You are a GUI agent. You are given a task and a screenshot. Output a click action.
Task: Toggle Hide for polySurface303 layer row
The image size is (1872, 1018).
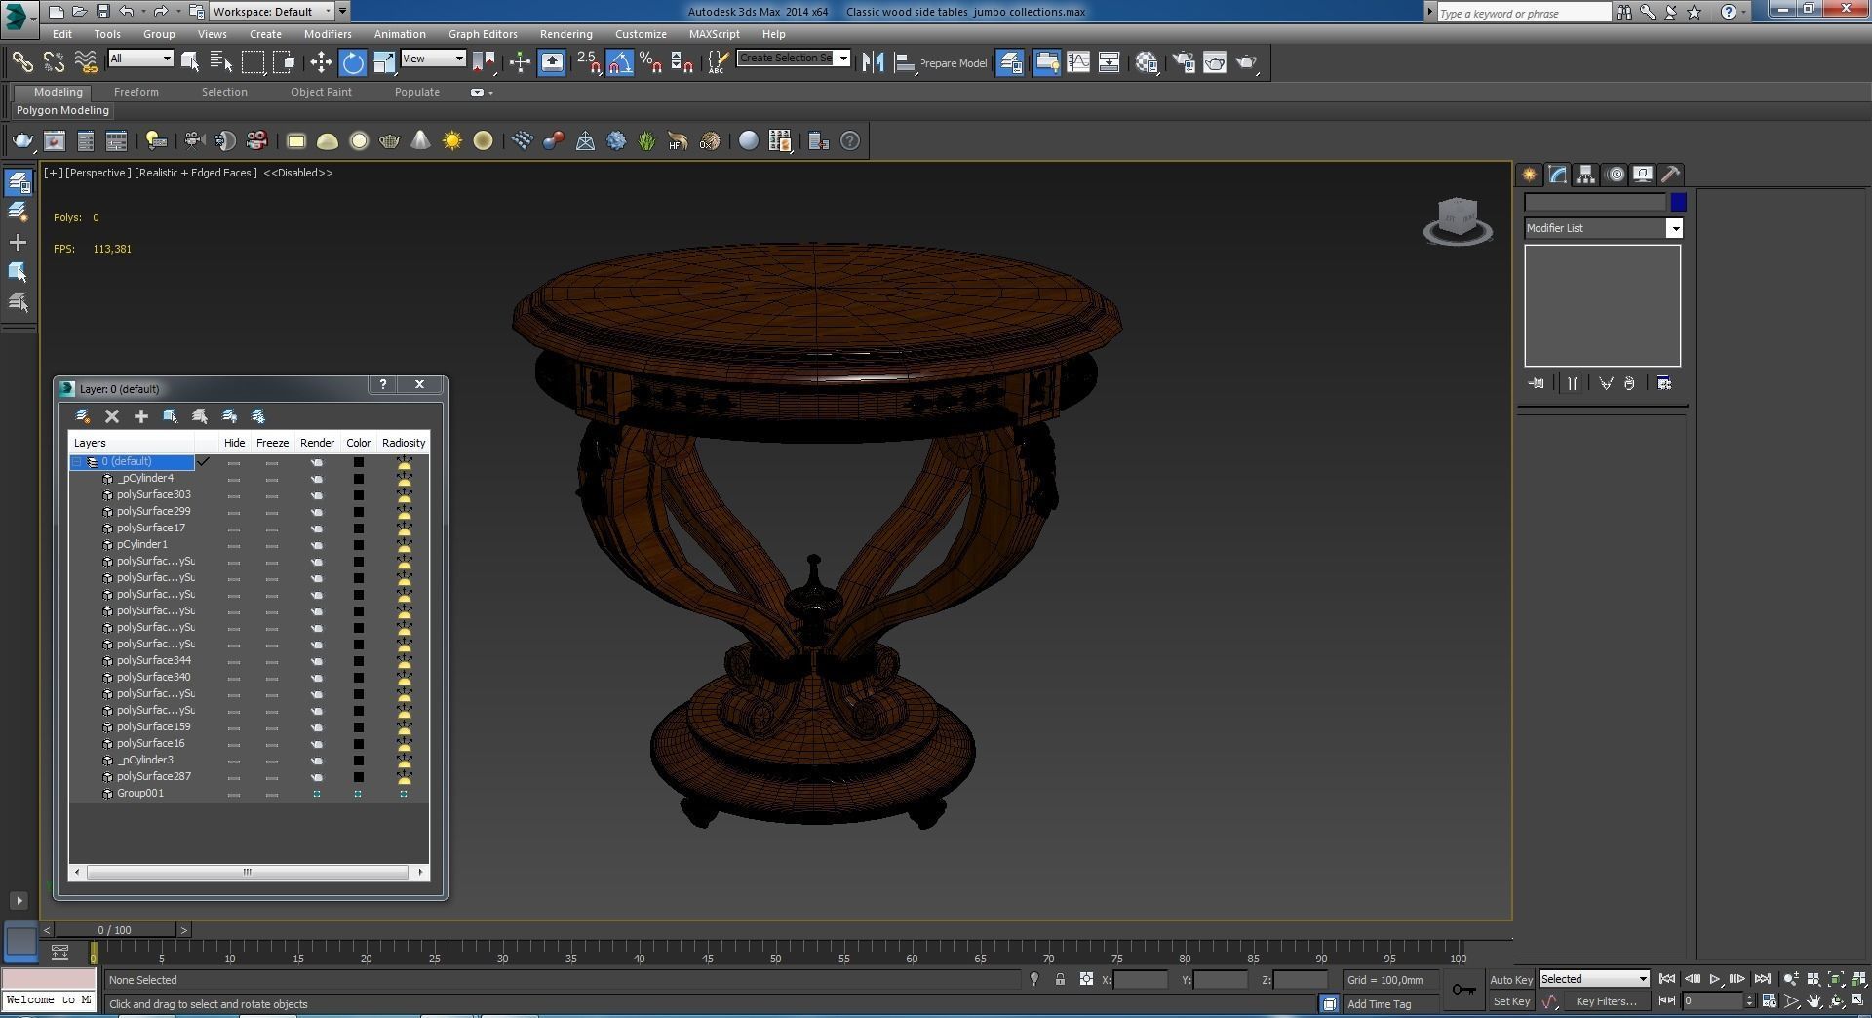pos(234,495)
